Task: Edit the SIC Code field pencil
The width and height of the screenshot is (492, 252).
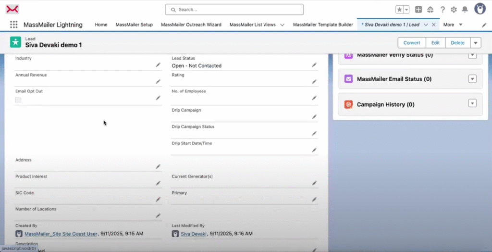Action: (158, 199)
